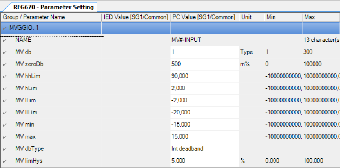Screen dimensions: 341x168
Task: Click the checkmark icon beside MV hhLim
Action: tap(4, 77)
